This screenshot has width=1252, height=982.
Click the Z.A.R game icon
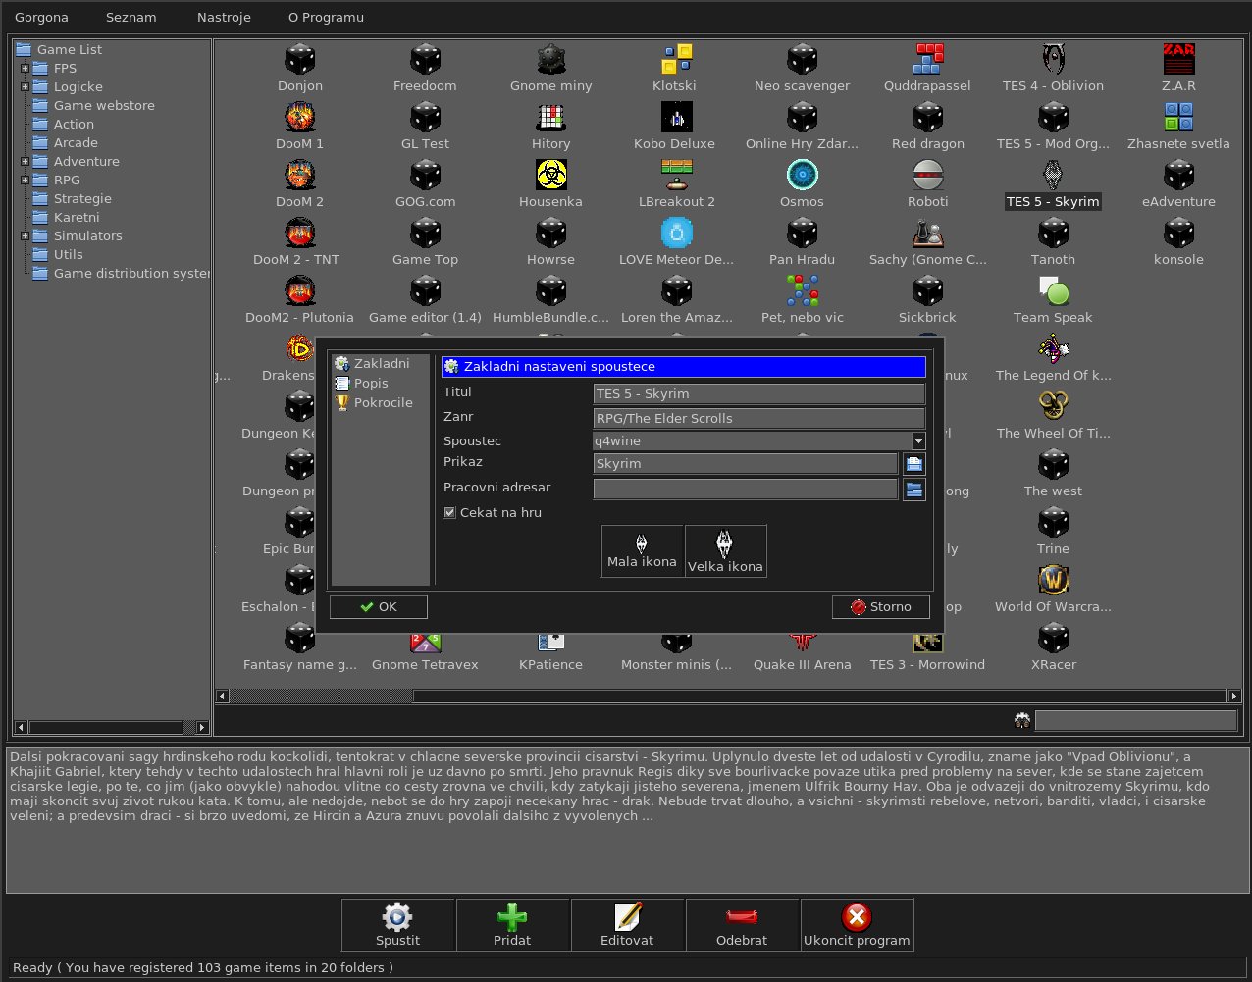point(1179,60)
